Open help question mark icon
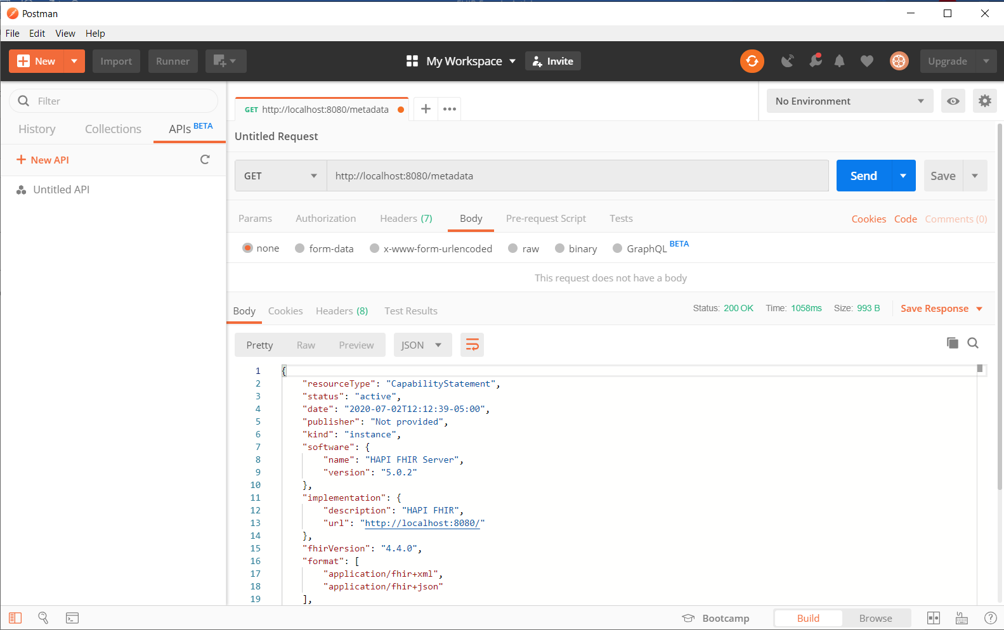1004x630 pixels. coord(990,618)
